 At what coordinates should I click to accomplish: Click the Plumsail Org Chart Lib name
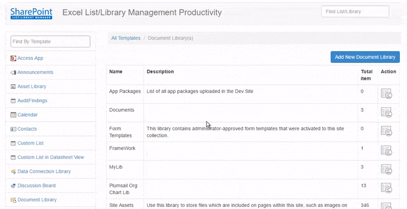[x=124, y=189]
